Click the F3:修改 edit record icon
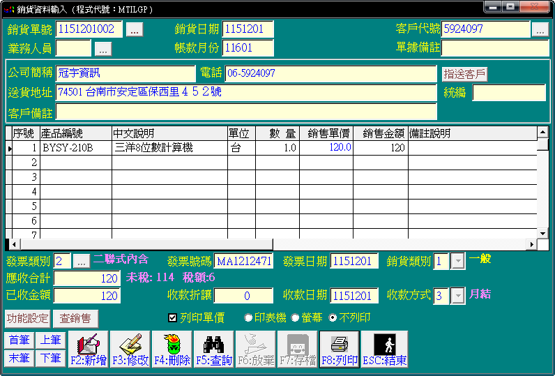 [130, 349]
